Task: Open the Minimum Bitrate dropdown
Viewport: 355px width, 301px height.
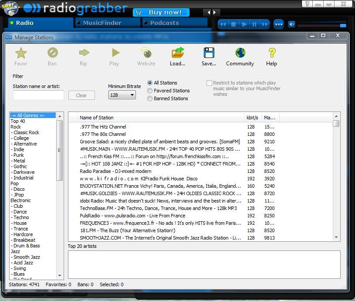Action: pos(132,95)
